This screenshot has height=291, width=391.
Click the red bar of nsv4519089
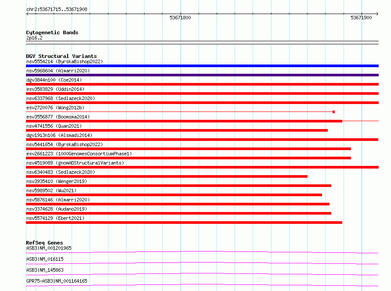pyautogui.click(x=202, y=167)
